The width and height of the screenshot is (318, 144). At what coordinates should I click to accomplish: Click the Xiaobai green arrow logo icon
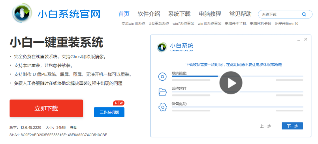pyautogui.click(x=22, y=13)
